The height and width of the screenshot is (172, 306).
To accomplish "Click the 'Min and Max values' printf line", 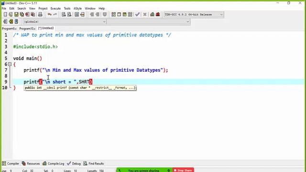I will coord(96,70).
